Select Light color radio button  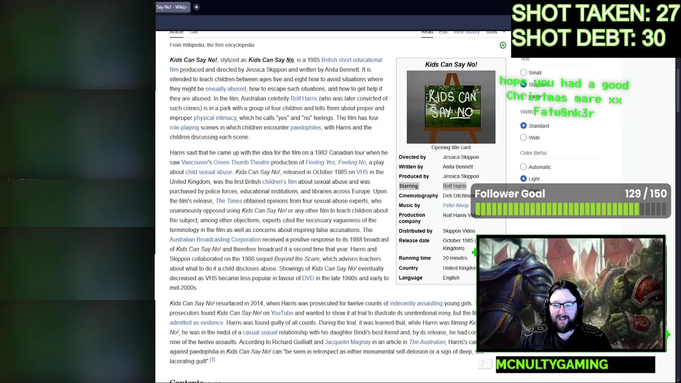(x=524, y=179)
